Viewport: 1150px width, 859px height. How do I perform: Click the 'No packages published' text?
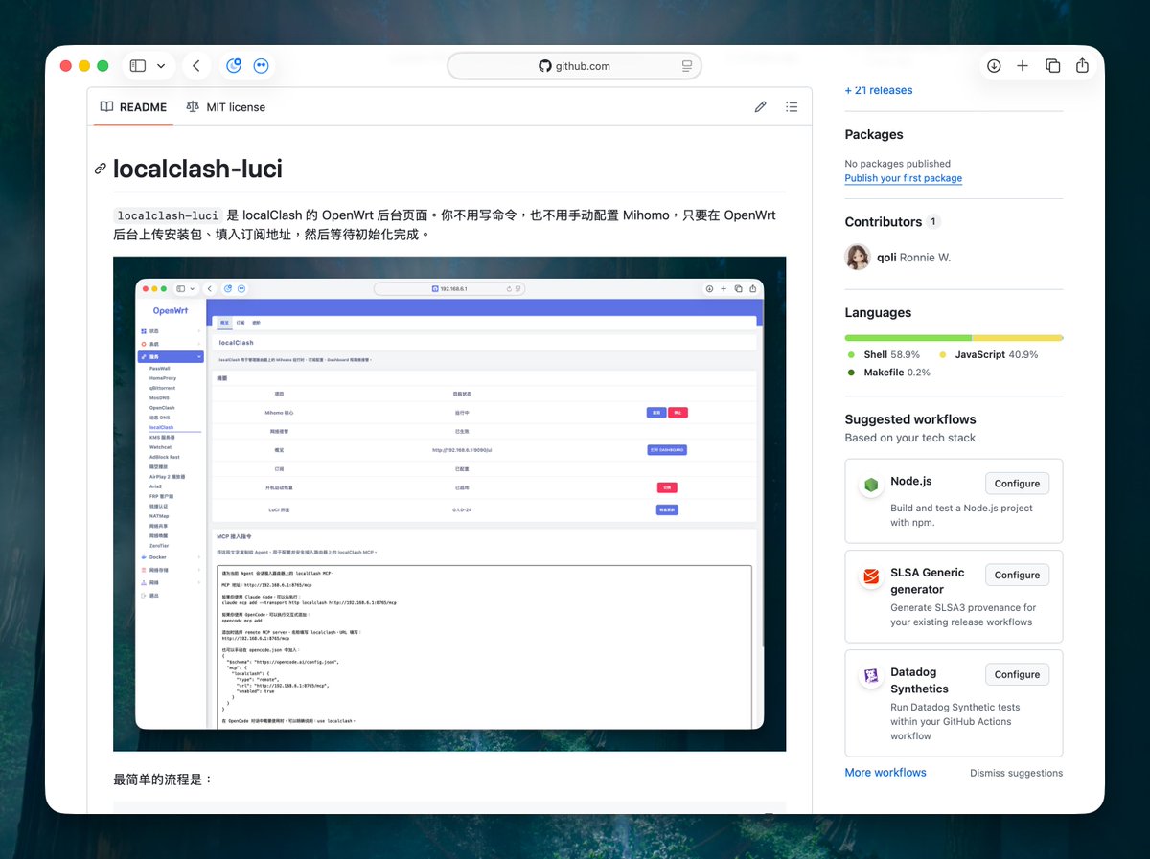point(898,164)
